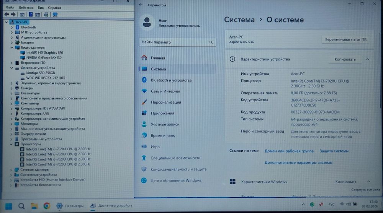Open Приложения icon in Settings sidebar
383x213 pixels.
144,113
